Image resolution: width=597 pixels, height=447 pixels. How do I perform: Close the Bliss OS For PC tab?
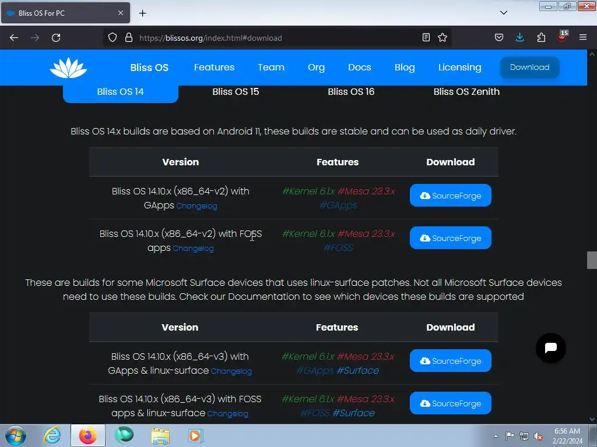coord(121,13)
